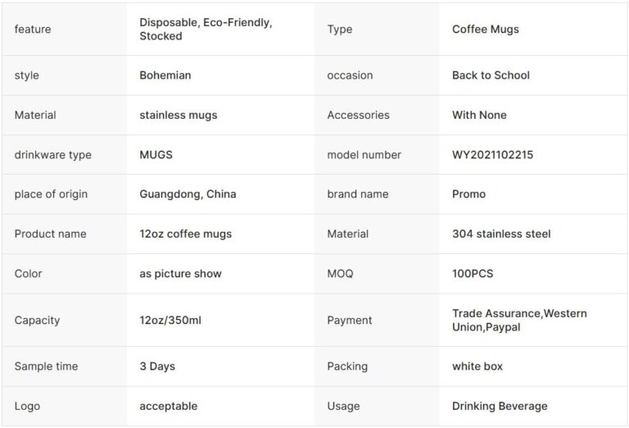
Task: Select the '100PCS' MOQ value
Action: point(473,274)
